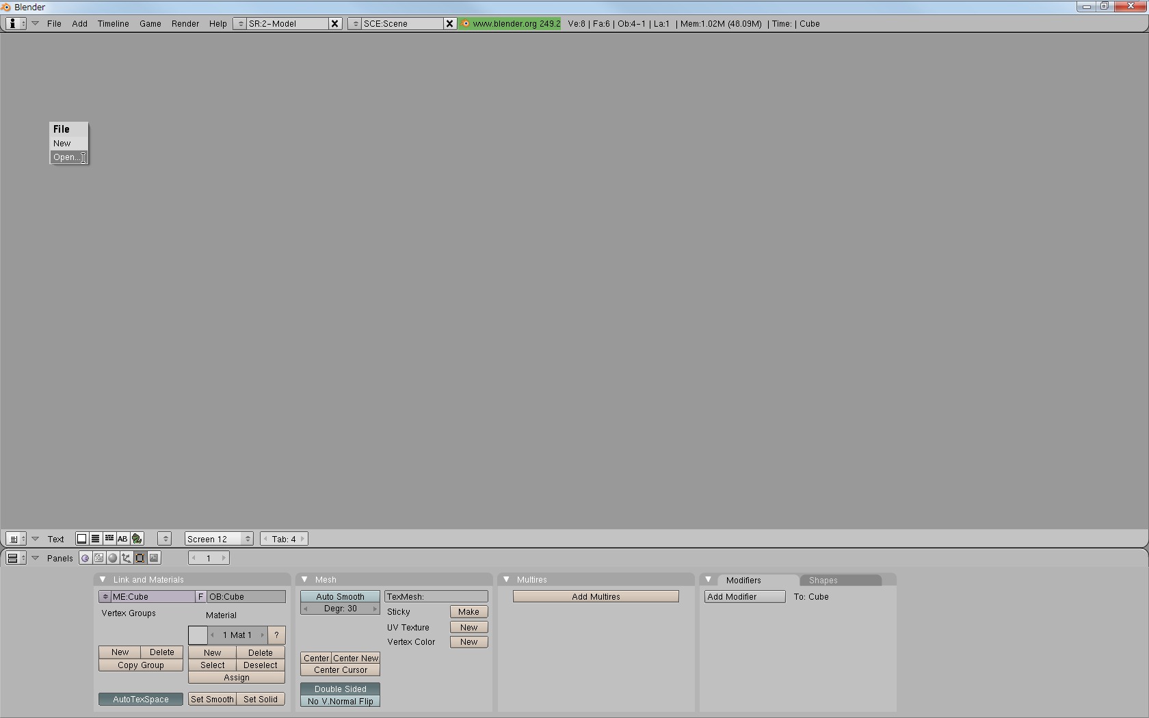Collapse the Mesh panel
The width and height of the screenshot is (1149, 718).
(x=304, y=579)
